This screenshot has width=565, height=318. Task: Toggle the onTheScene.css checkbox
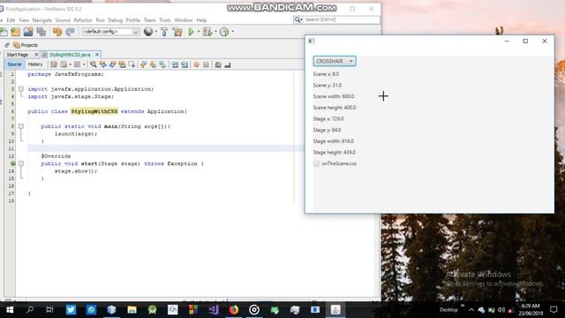coord(317,163)
